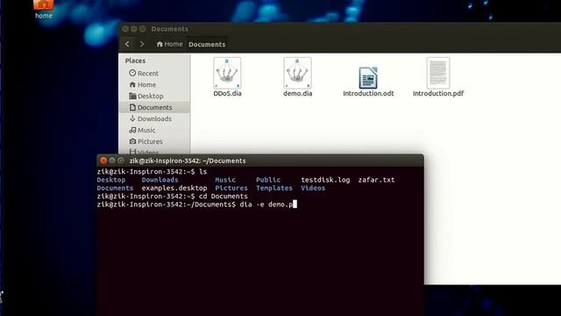Close the terminal window with red button

pos(103,161)
